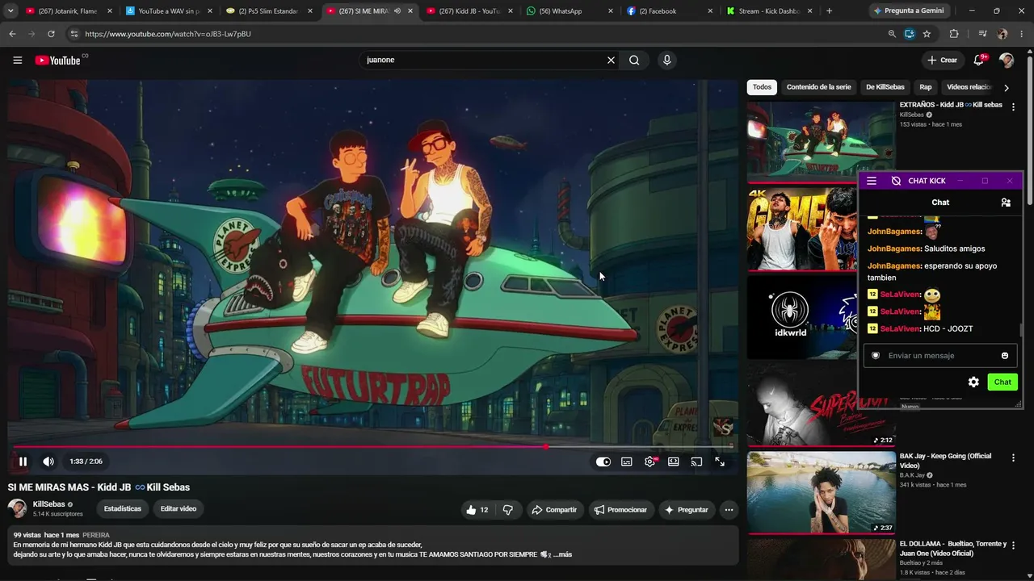Select the Rap filter chip
Viewport: 1034px width, 581px height.
926,87
